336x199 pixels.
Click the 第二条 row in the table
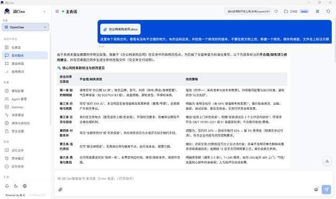(x=172, y=106)
